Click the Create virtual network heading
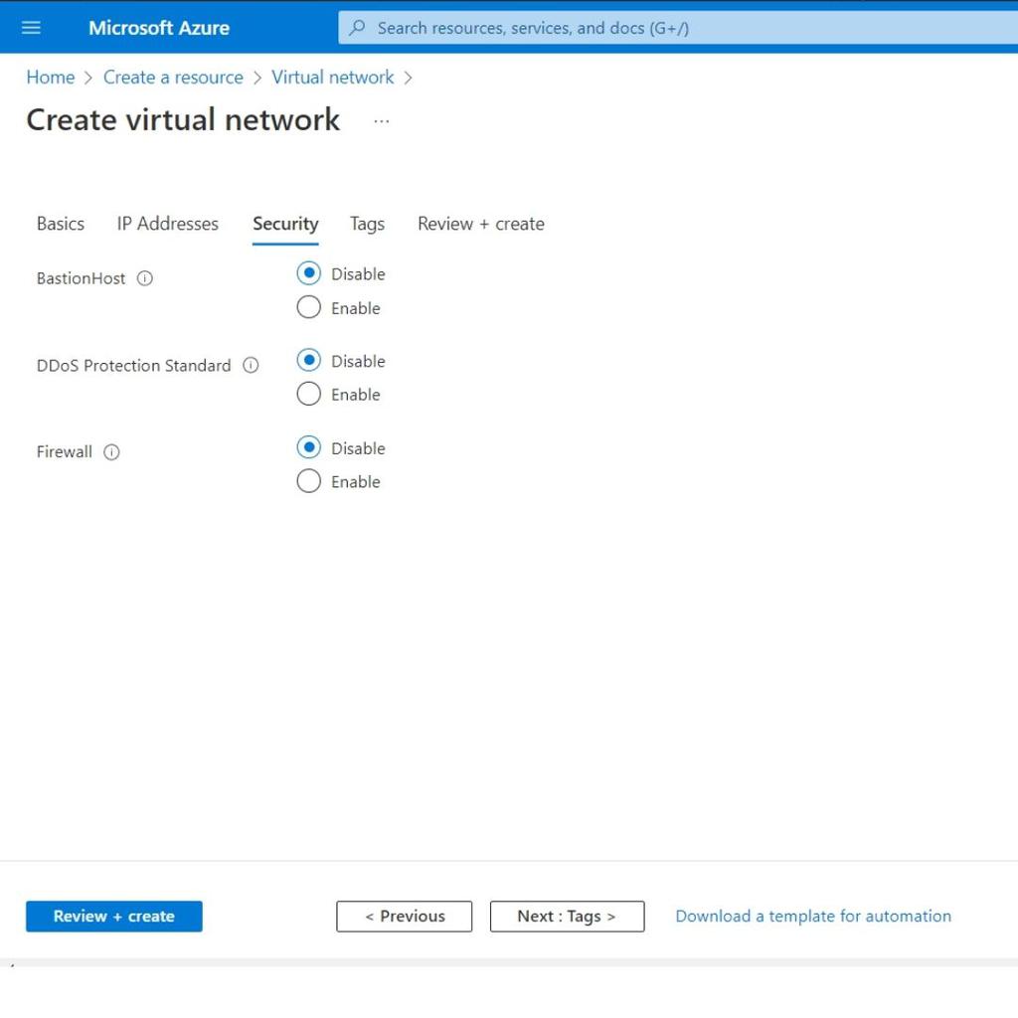Image resolution: width=1018 pixels, height=1018 pixels. click(x=183, y=120)
